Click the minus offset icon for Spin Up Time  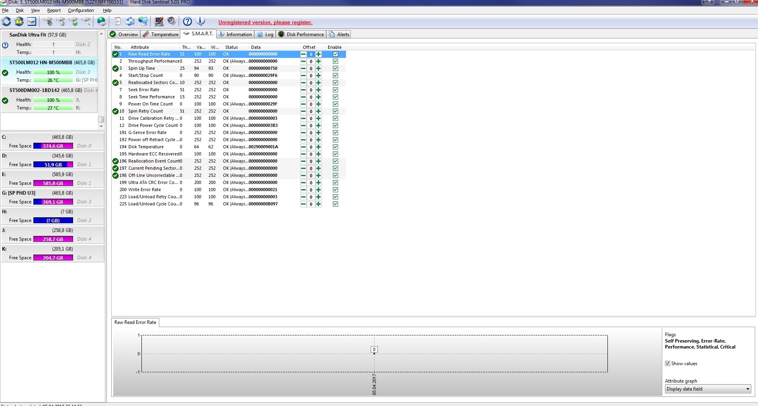point(304,69)
